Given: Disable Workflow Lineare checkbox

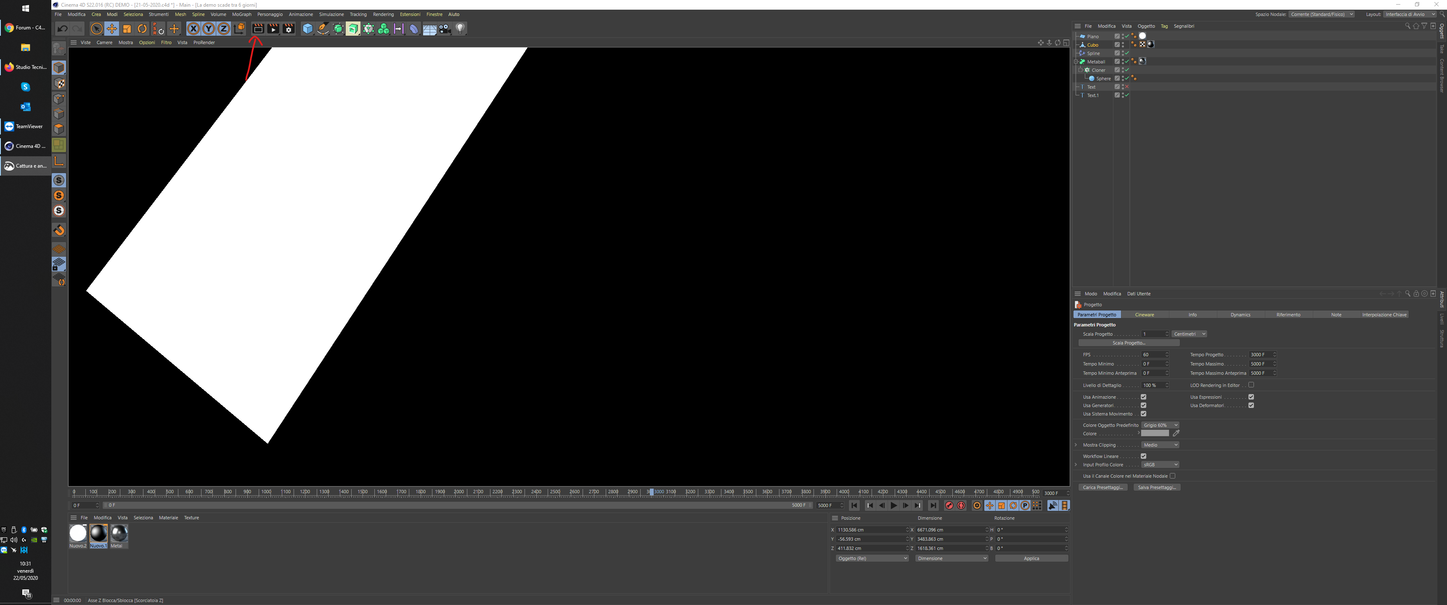Looking at the screenshot, I should (x=1143, y=456).
